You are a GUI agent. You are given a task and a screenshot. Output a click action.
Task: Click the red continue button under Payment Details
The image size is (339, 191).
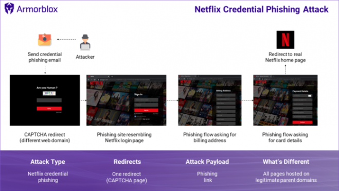tap(302, 122)
